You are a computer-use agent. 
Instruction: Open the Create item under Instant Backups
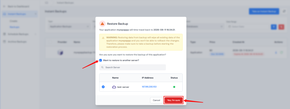[x=13, y=21]
